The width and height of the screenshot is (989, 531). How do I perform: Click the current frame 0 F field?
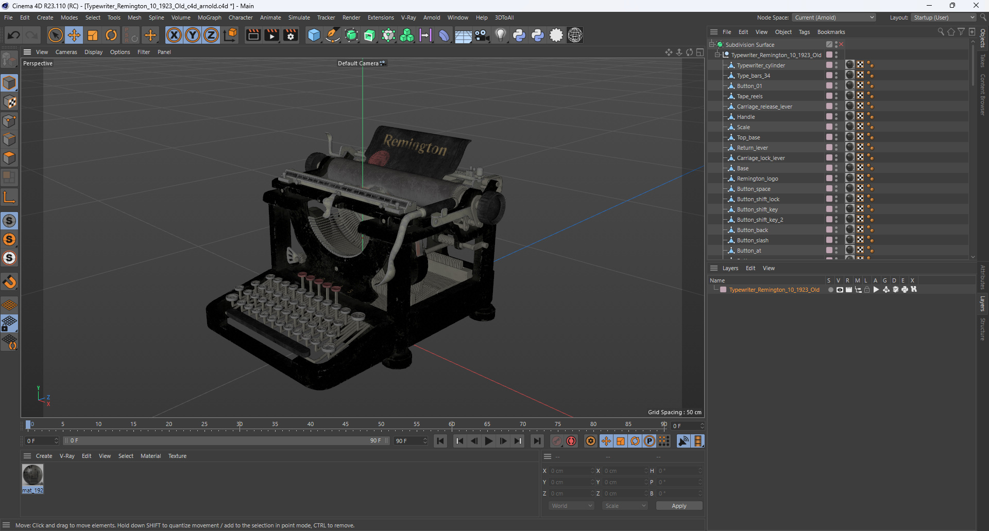[x=687, y=426]
